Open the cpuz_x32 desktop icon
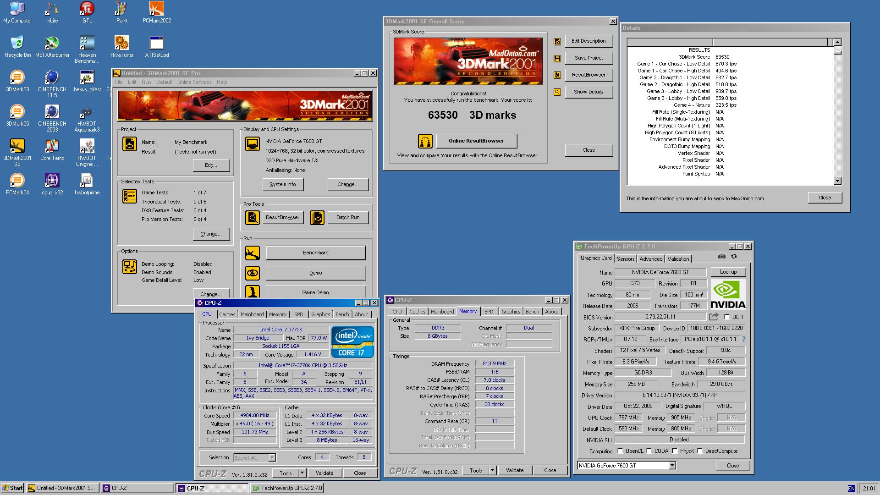This screenshot has width=880, height=495. tap(52, 184)
